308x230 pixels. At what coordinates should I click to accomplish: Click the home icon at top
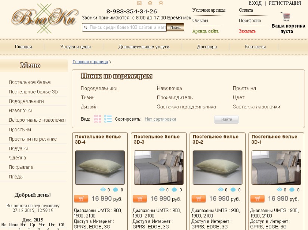[150, 3]
